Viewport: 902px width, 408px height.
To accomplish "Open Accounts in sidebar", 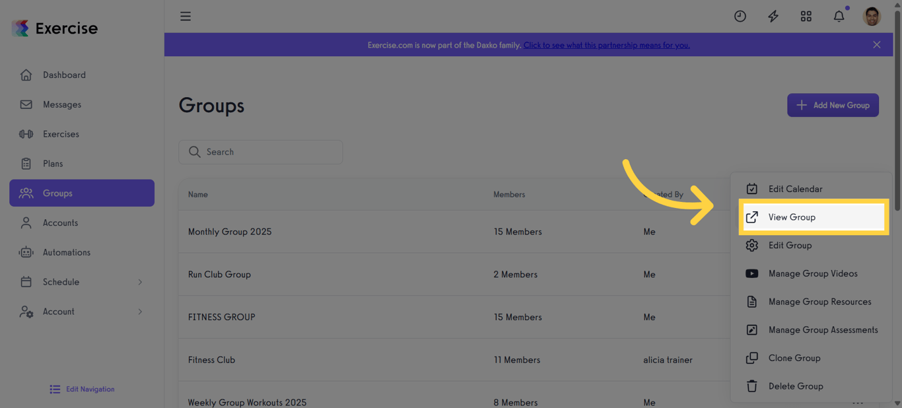I will click(82, 223).
